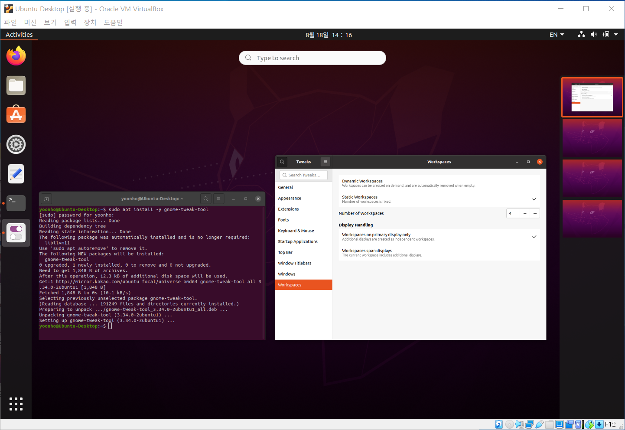Click the VirtualBox network status icon
This screenshot has height=430, width=625.
[x=530, y=424]
